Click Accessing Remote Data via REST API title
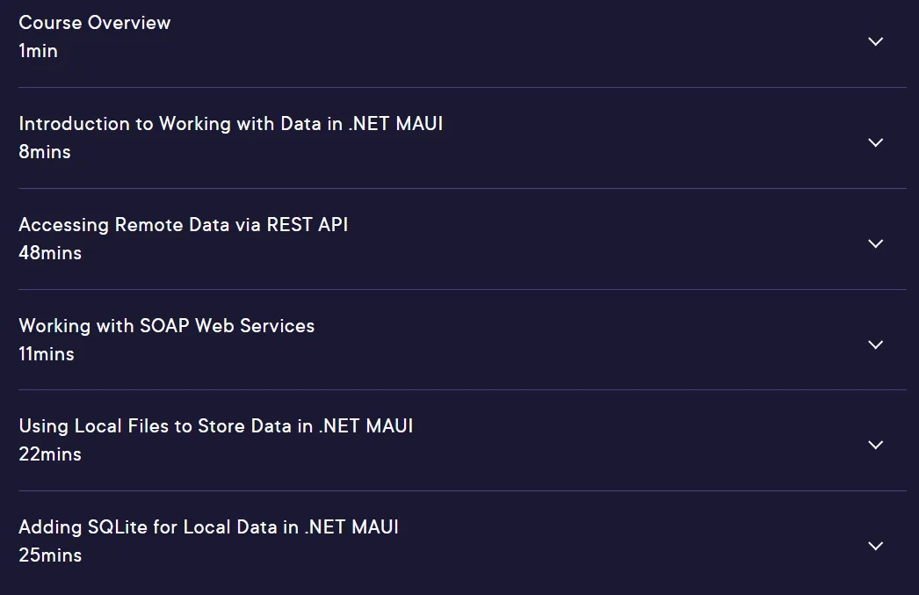This screenshot has width=919, height=595. pyautogui.click(x=184, y=224)
